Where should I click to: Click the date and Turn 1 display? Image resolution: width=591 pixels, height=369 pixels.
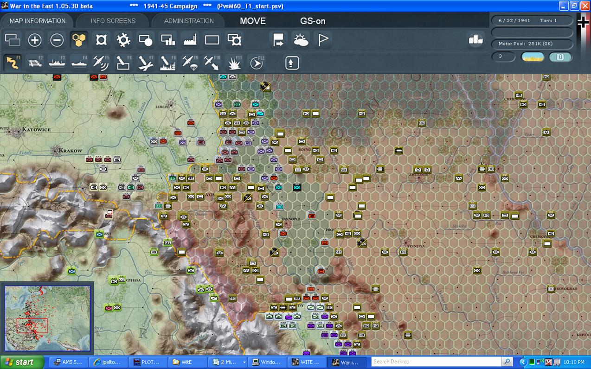click(532, 21)
